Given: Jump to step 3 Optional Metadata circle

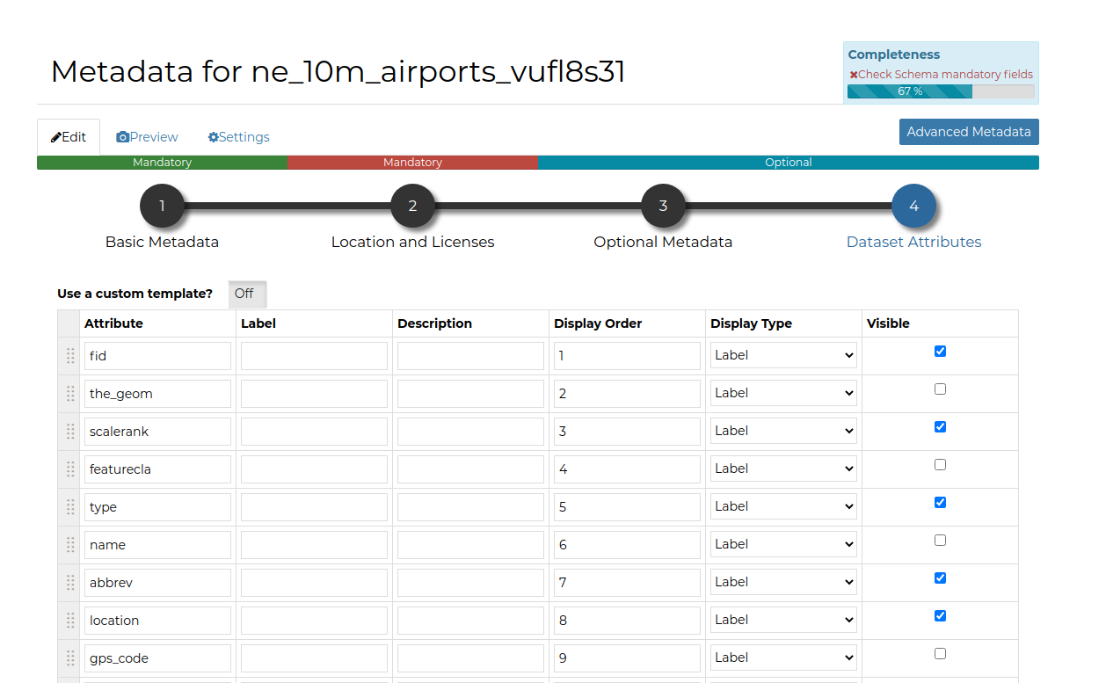Looking at the screenshot, I should [x=663, y=206].
